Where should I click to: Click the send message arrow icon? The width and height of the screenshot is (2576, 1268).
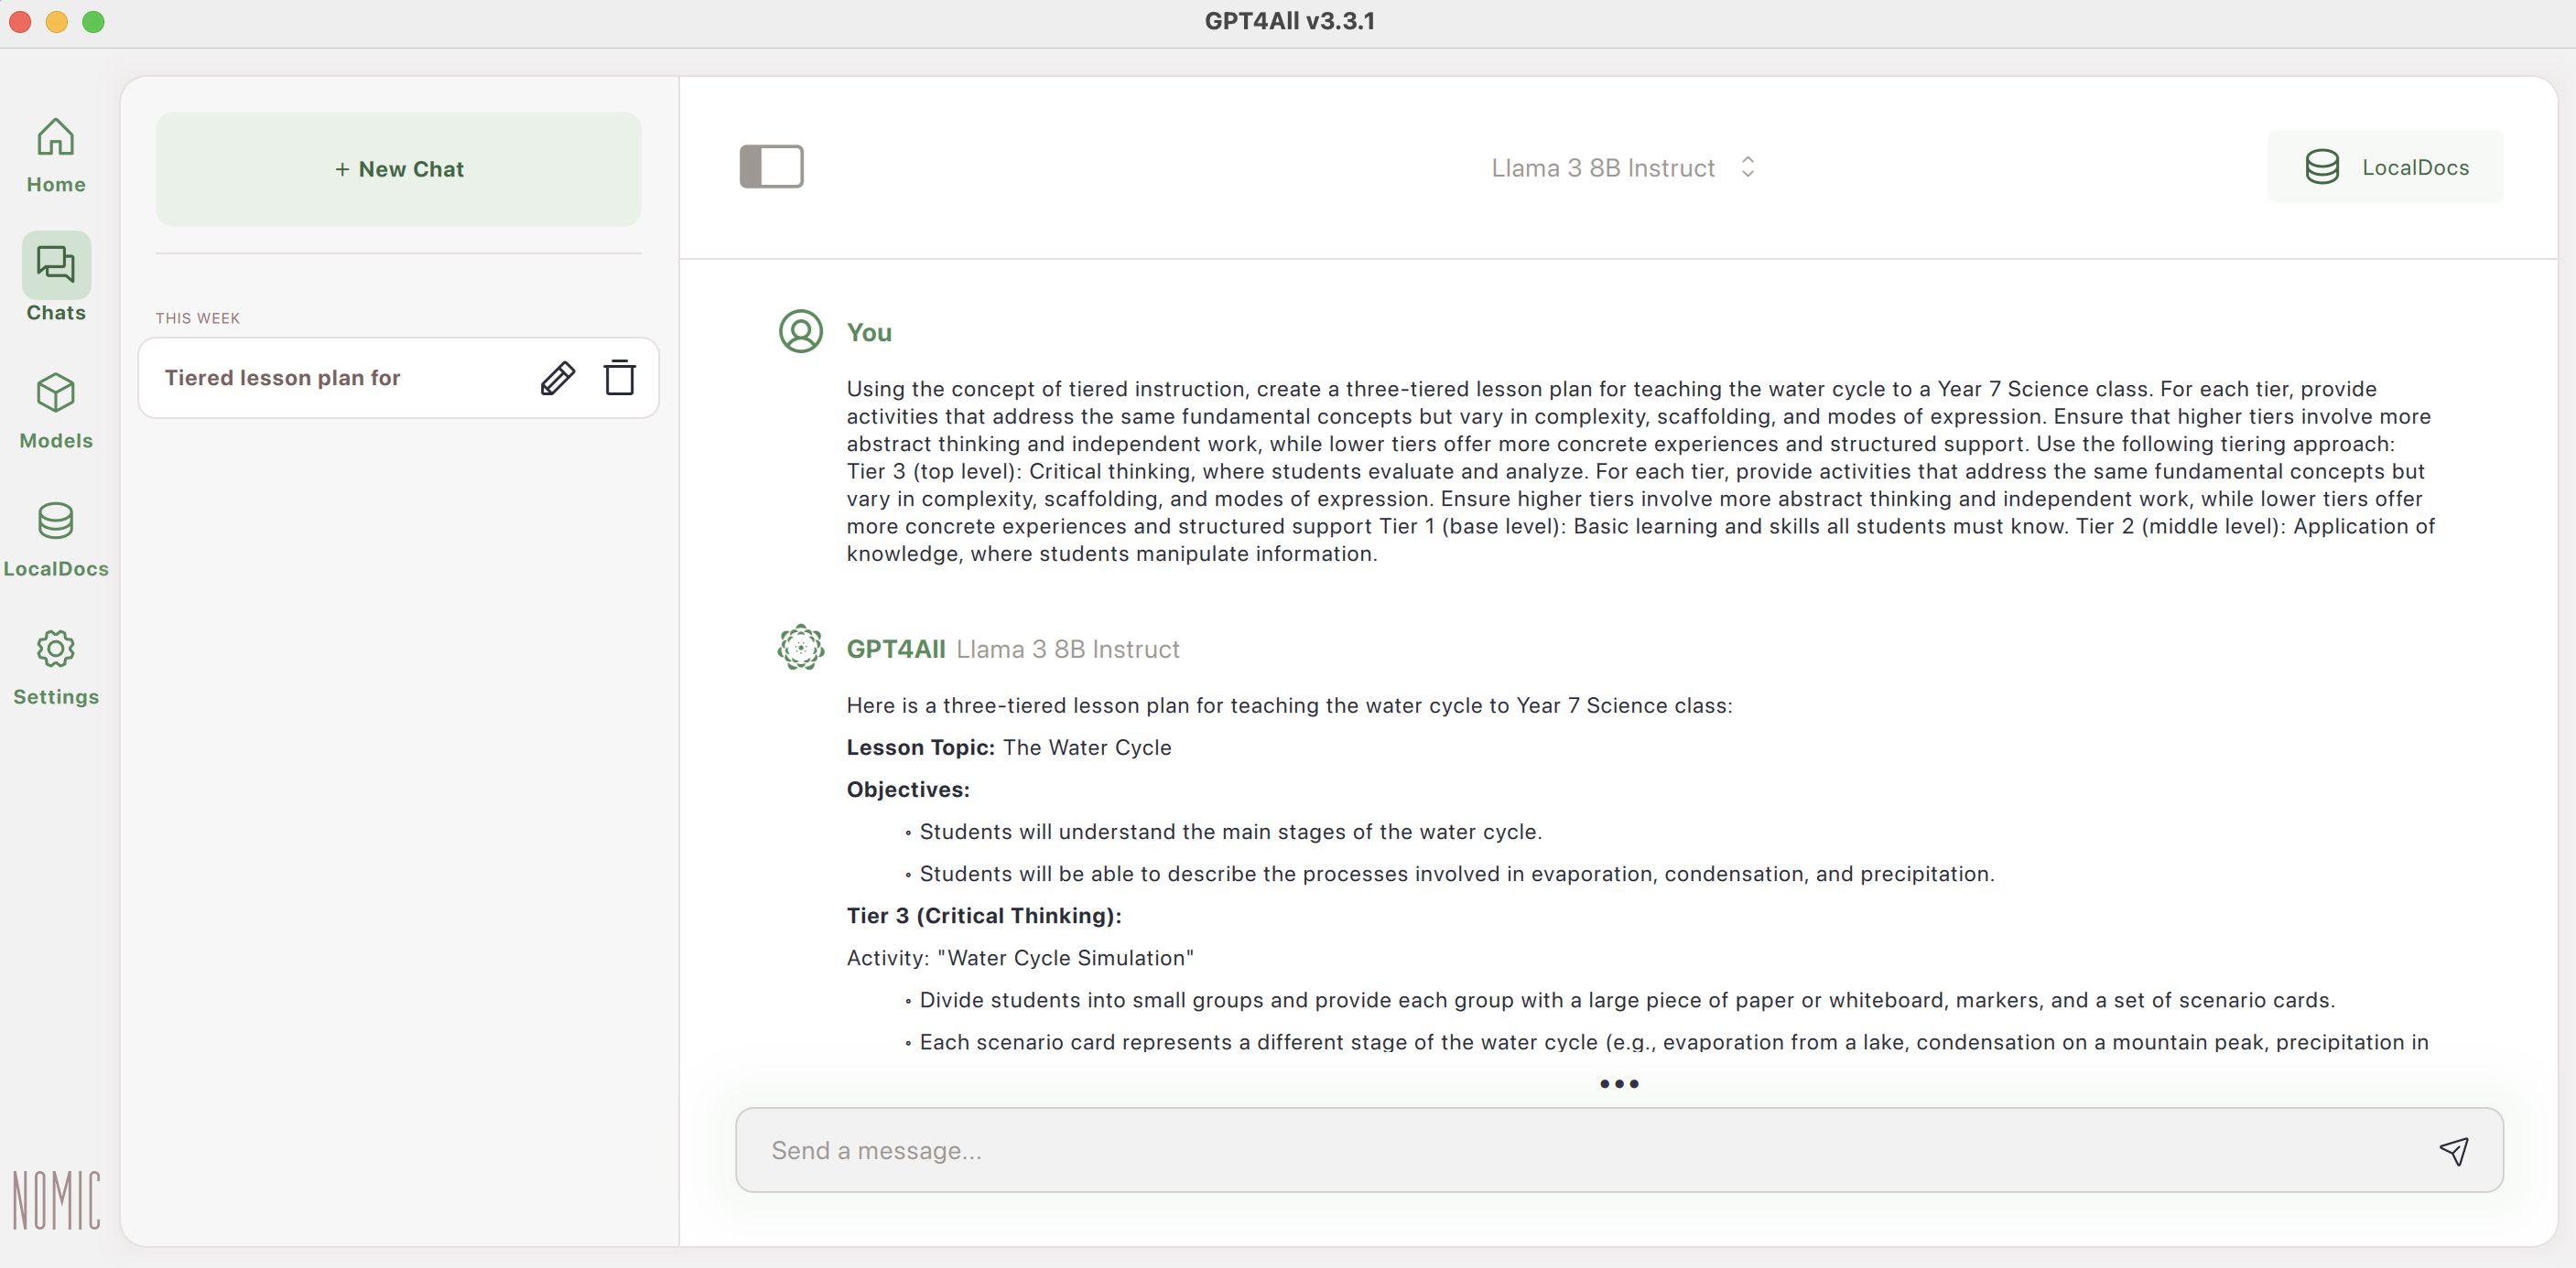[2453, 1150]
